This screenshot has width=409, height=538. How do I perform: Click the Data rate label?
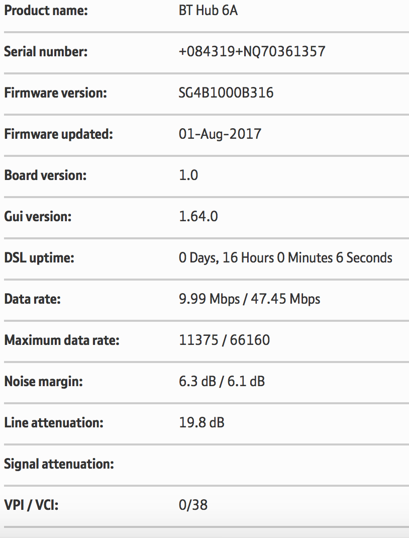pos(32,299)
